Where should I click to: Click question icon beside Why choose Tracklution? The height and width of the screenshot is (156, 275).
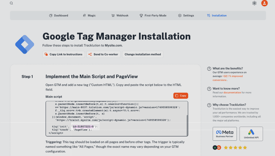pos(209,105)
